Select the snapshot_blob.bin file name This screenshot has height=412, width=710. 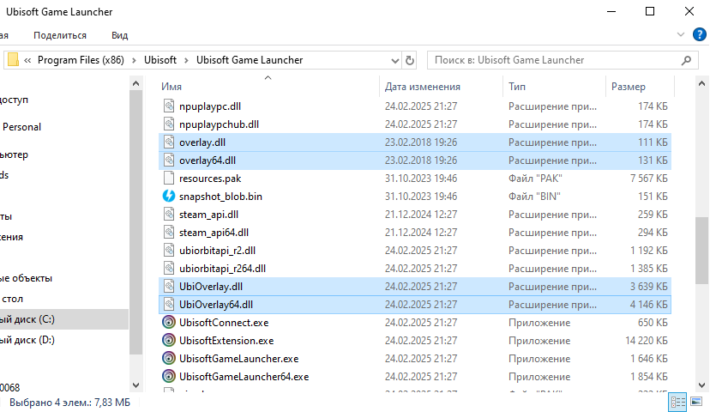tap(220, 197)
